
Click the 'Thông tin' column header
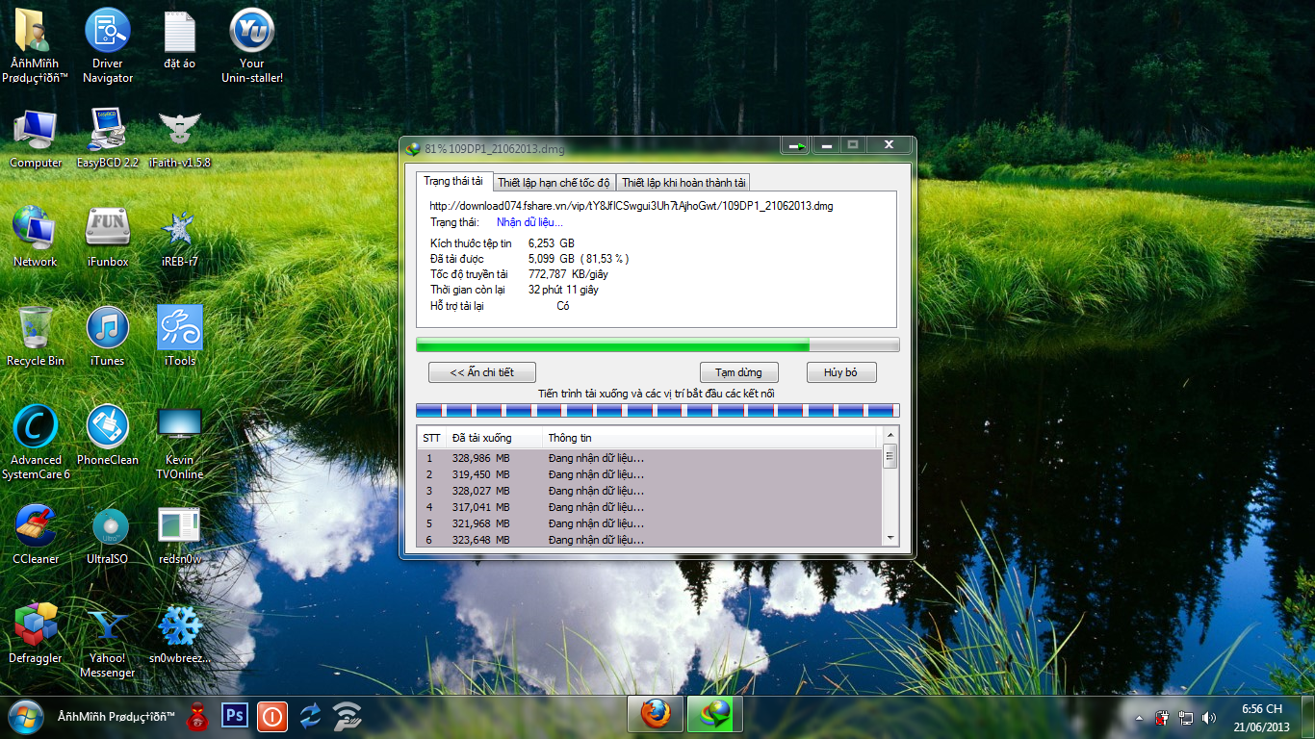tap(710, 438)
